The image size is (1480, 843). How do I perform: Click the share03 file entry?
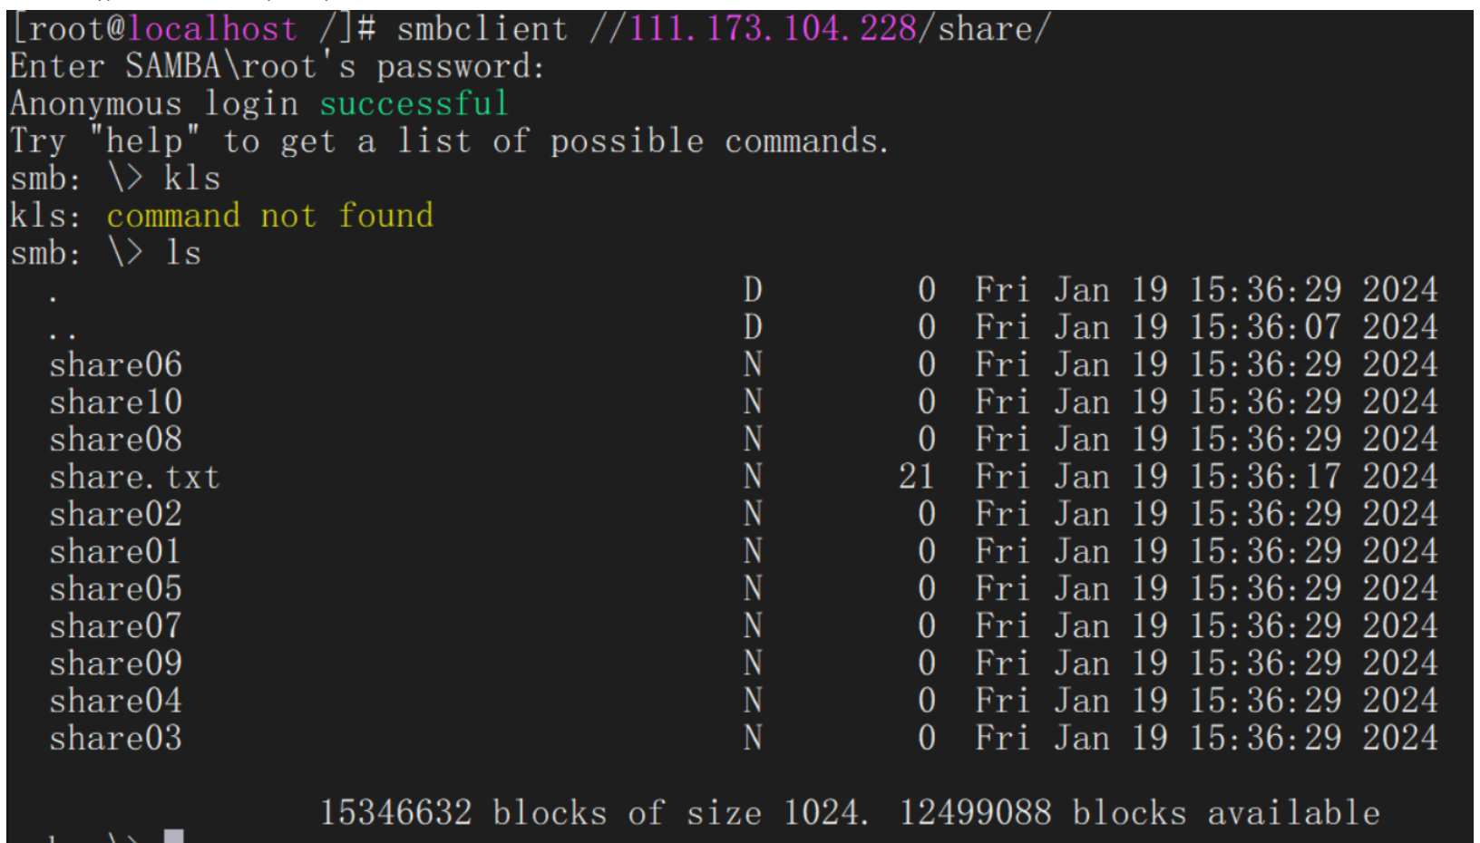coord(115,739)
